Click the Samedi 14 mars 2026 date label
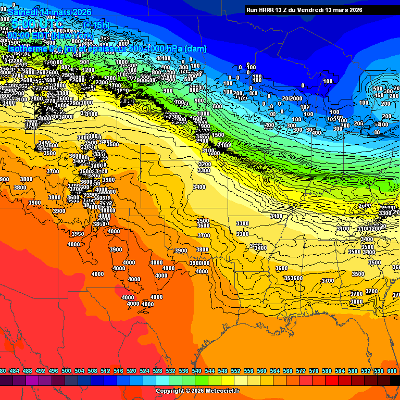Screen dimensions: 400x400 point(50,12)
